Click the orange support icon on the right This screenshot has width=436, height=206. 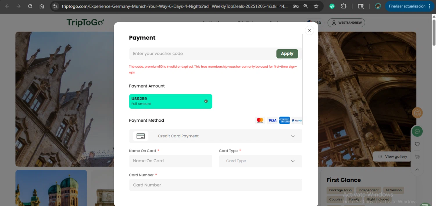(417, 113)
